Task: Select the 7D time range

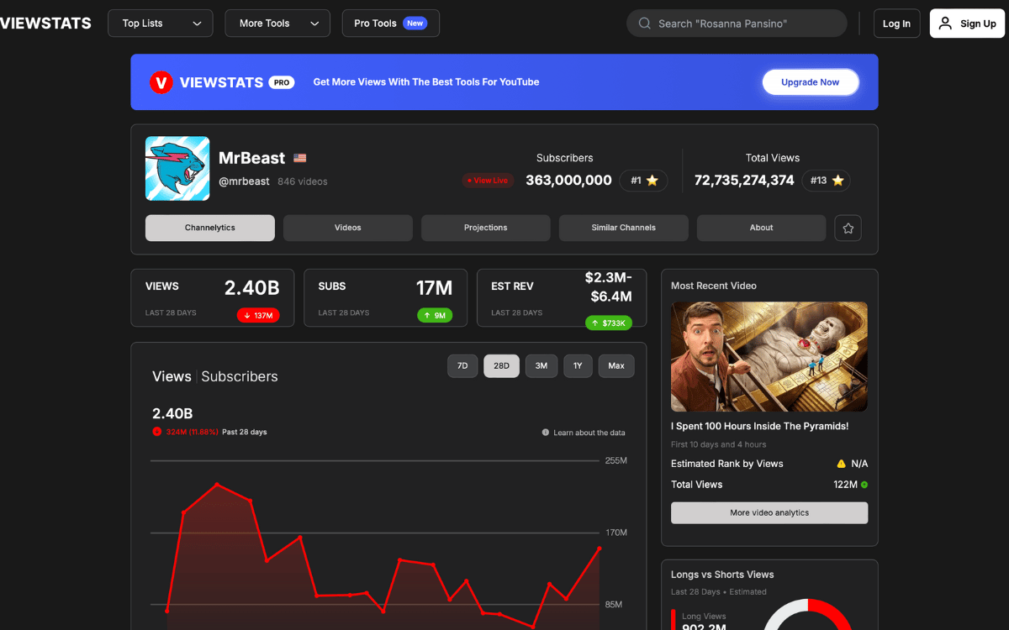Action: (x=462, y=366)
